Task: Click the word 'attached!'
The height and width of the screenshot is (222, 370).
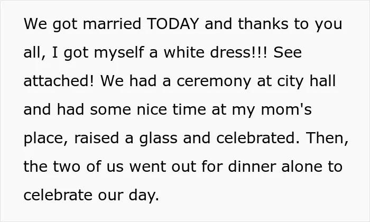Action: 59,81
